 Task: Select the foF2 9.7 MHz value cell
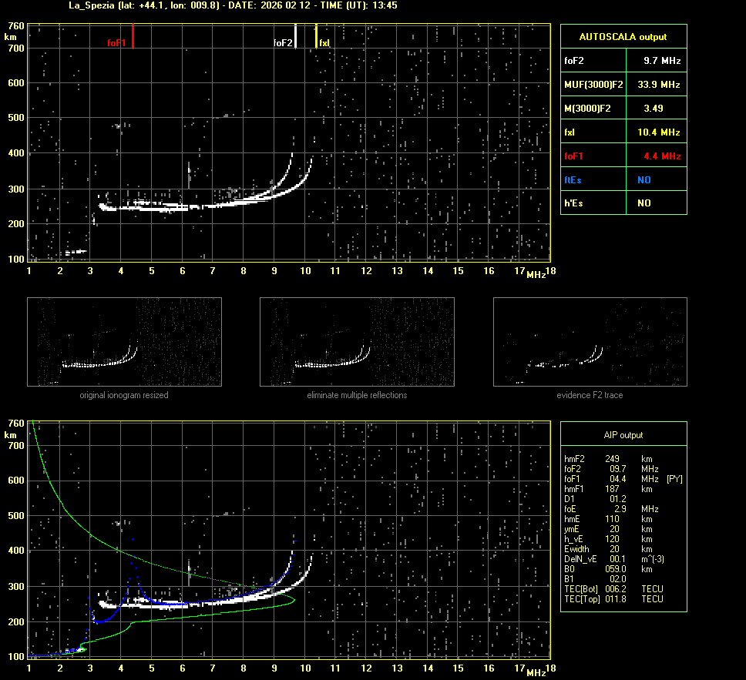click(x=661, y=60)
